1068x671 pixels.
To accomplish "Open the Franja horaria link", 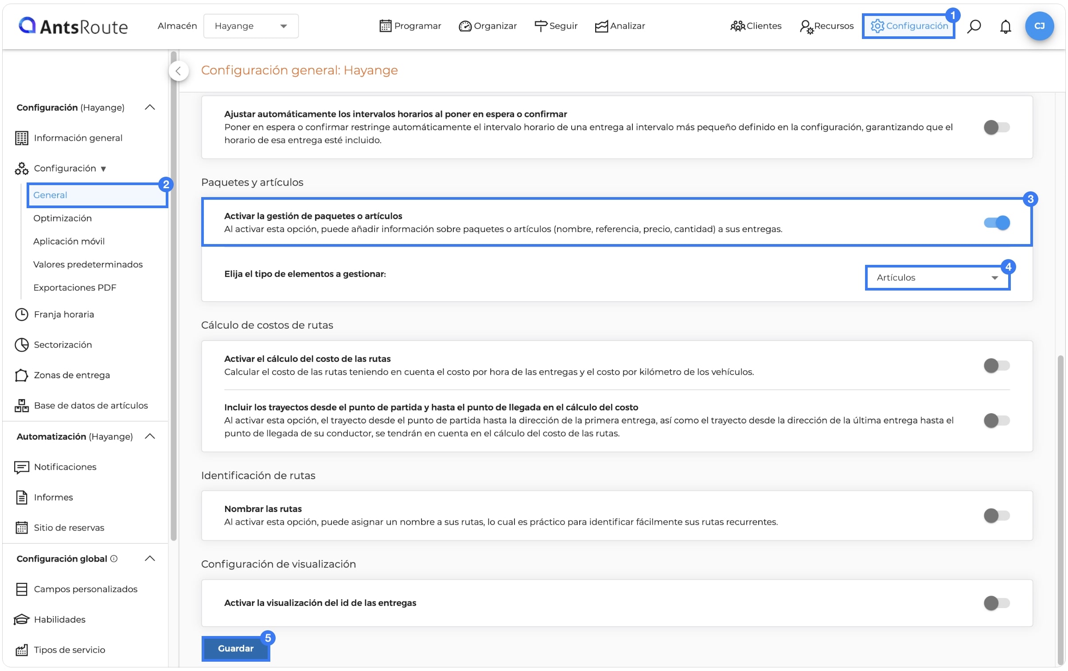I will click(64, 314).
